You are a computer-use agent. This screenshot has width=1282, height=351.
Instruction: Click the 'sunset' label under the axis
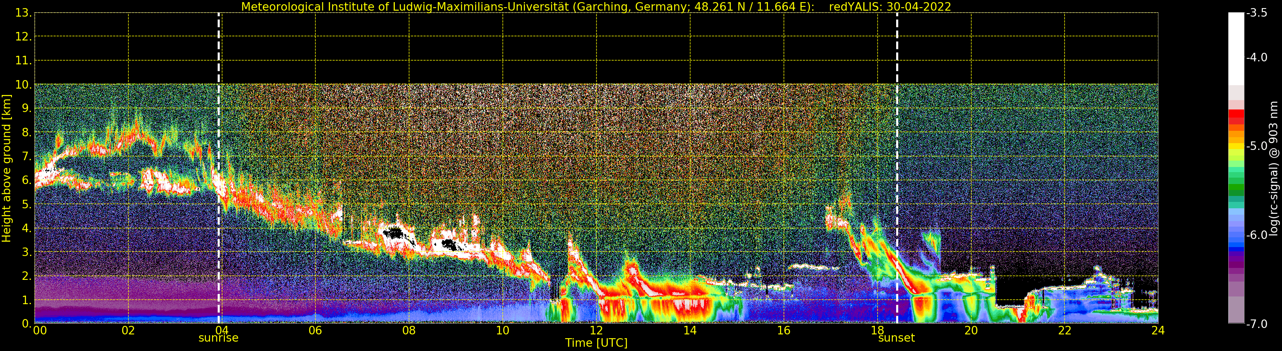click(896, 338)
